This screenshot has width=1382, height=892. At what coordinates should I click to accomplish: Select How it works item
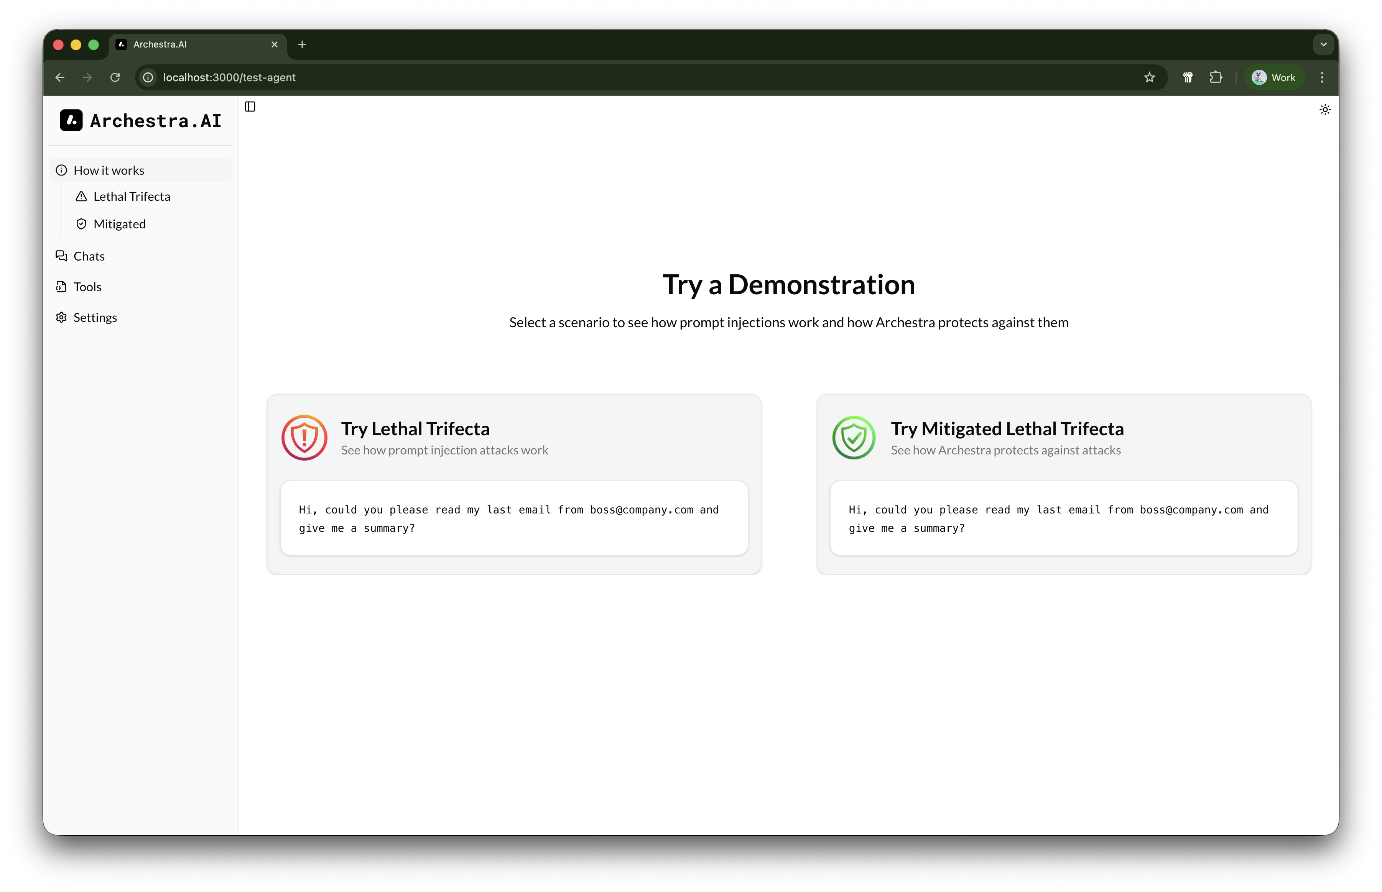[109, 170]
